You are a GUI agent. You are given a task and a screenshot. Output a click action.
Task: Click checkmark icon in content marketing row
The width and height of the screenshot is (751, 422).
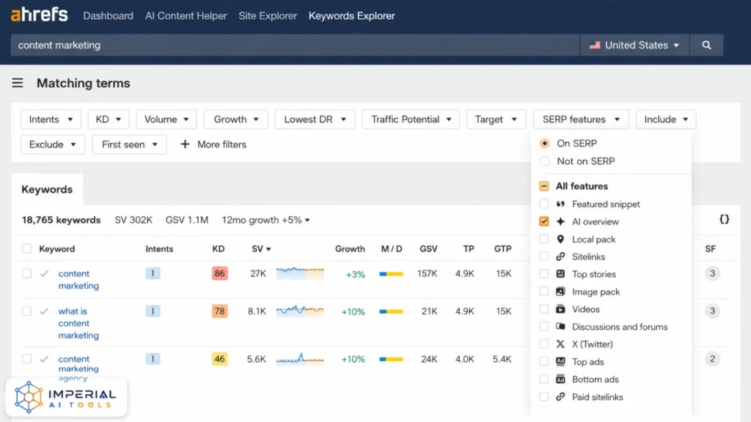pos(44,274)
